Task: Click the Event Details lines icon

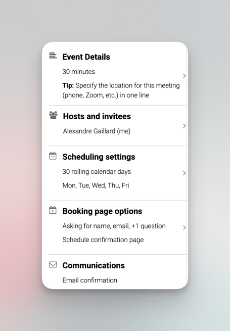Action: pos(53,56)
